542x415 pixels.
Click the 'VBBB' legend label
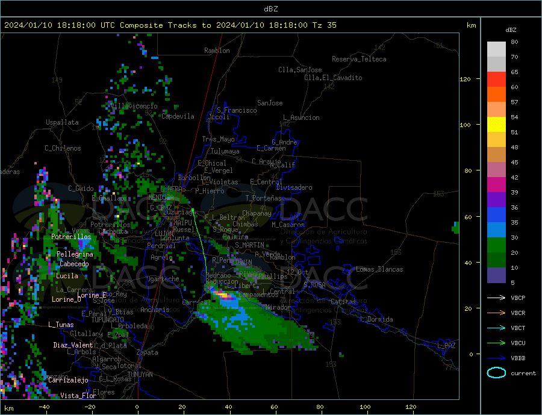pyautogui.click(x=518, y=358)
